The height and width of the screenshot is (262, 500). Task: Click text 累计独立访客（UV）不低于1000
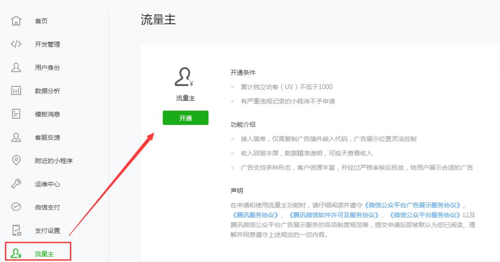click(287, 87)
